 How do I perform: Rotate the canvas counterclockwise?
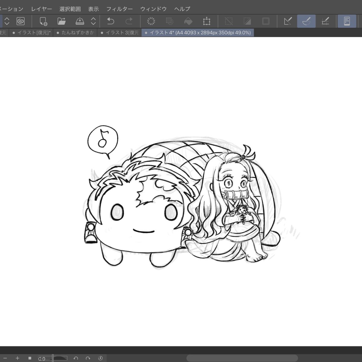click(x=76, y=358)
